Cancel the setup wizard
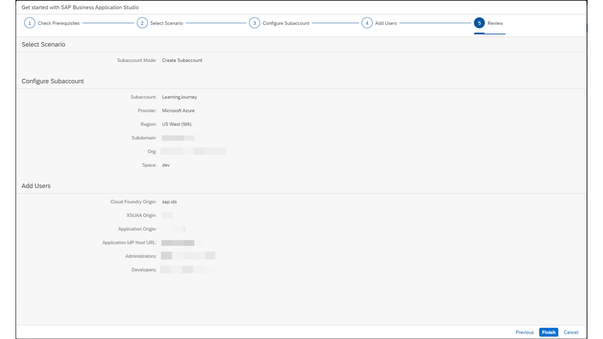This screenshot has width=603, height=339. point(571,332)
